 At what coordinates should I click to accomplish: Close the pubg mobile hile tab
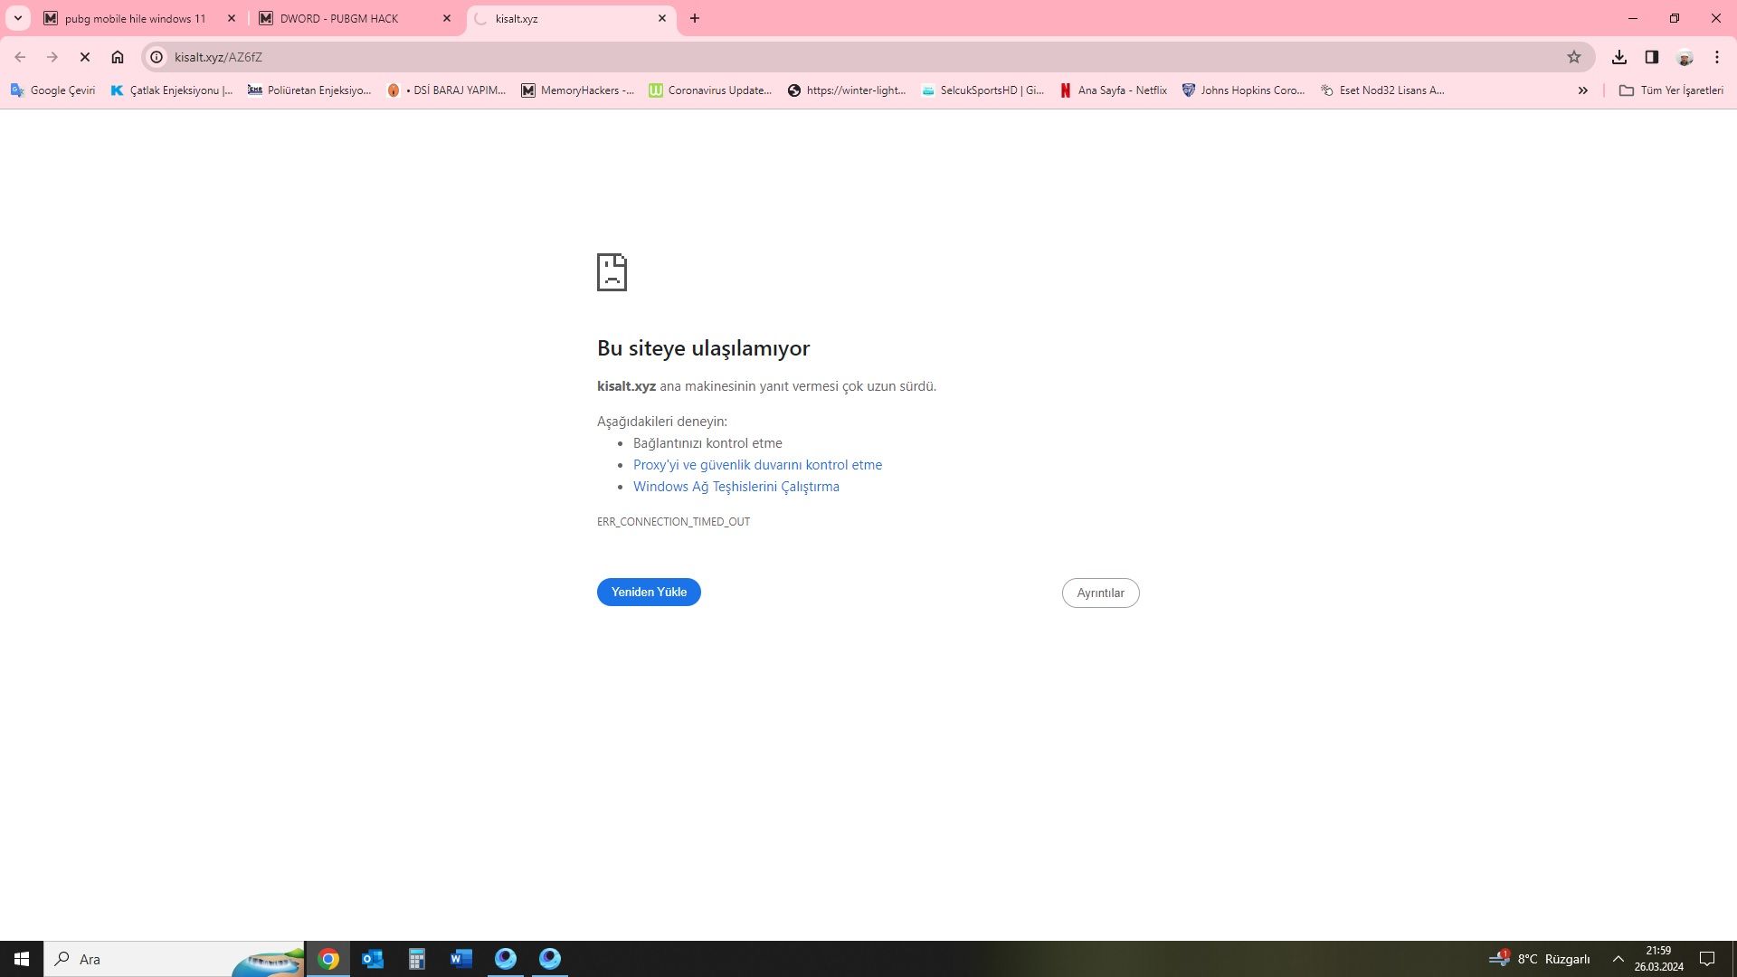232,18
